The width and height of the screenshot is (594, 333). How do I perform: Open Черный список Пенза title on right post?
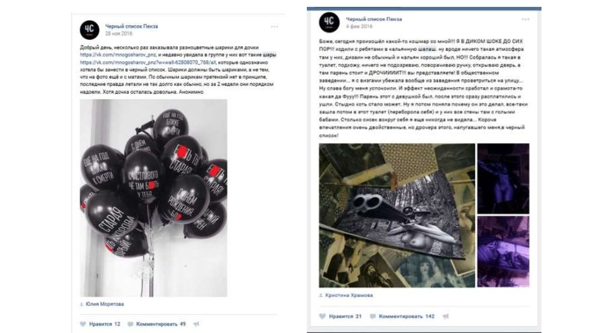374,19
